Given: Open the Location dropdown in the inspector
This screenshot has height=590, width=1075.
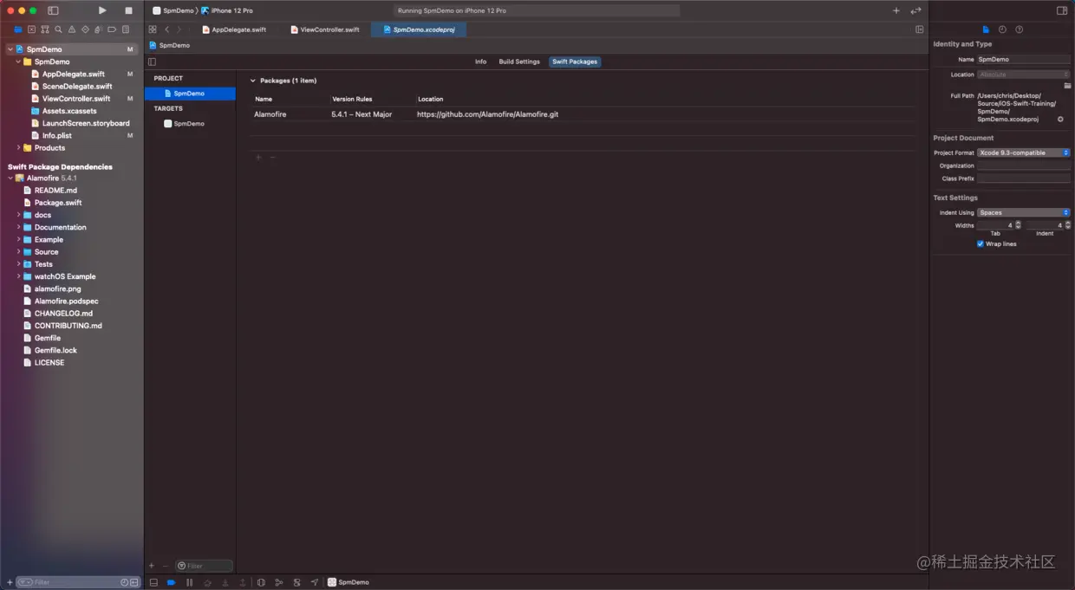Looking at the screenshot, I should pos(1024,75).
